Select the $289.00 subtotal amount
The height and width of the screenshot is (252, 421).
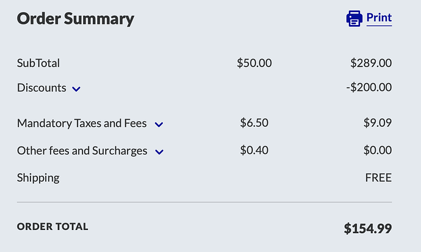[x=371, y=63]
